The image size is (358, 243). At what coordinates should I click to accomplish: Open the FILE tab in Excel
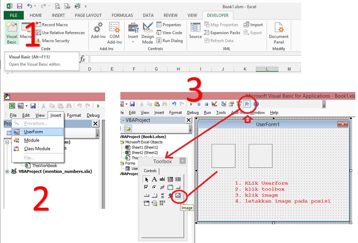coord(14,15)
